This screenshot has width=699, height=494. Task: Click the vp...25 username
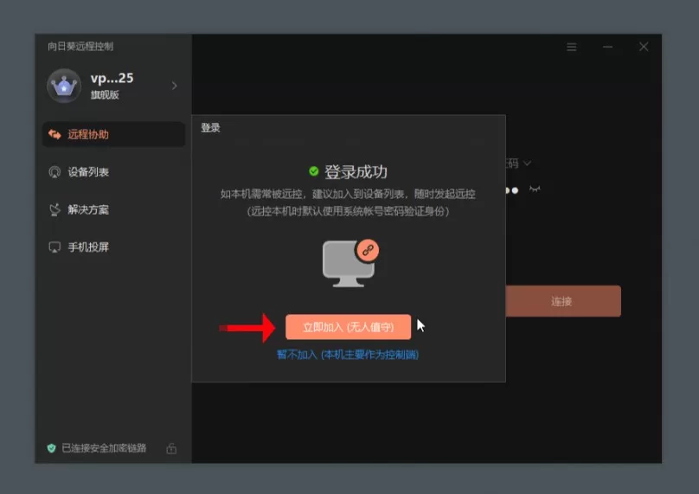(112, 78)
